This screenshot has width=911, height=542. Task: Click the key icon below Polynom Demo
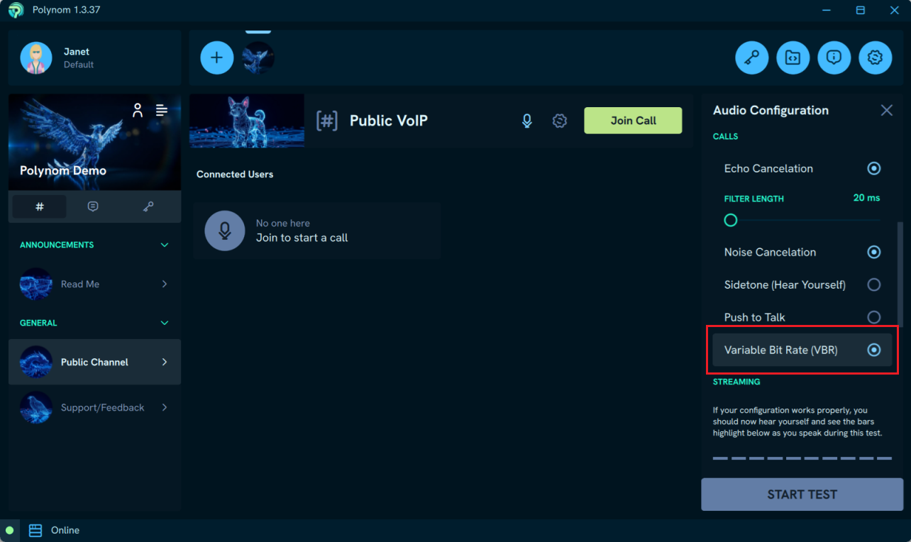pyautogui.click(x=148, y=206)
